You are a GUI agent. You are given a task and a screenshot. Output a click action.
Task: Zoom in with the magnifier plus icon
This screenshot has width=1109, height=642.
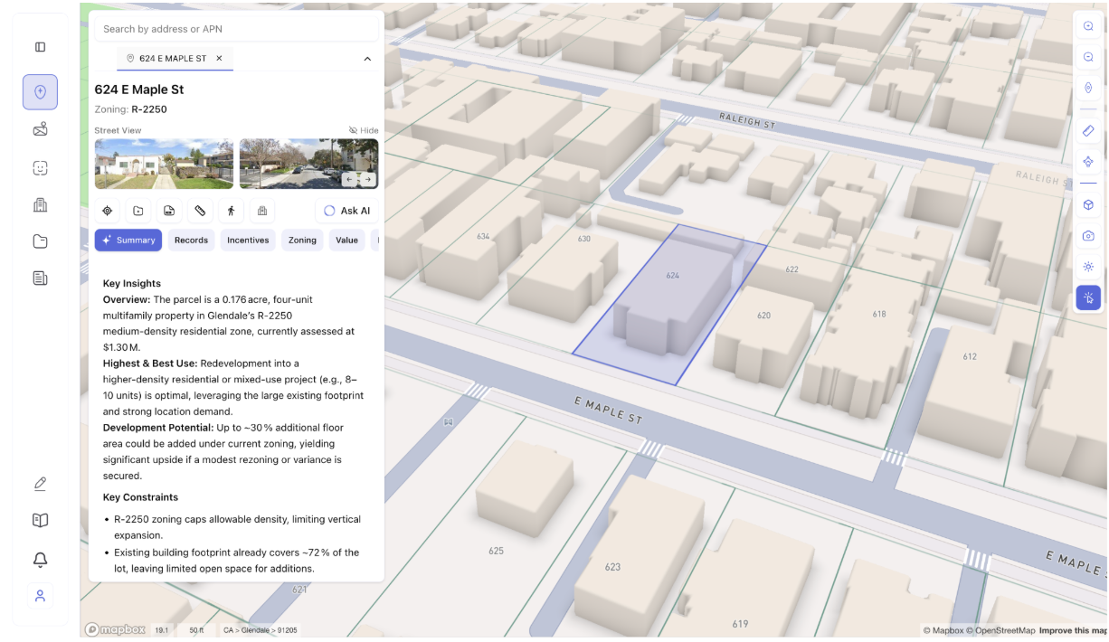1088,26
